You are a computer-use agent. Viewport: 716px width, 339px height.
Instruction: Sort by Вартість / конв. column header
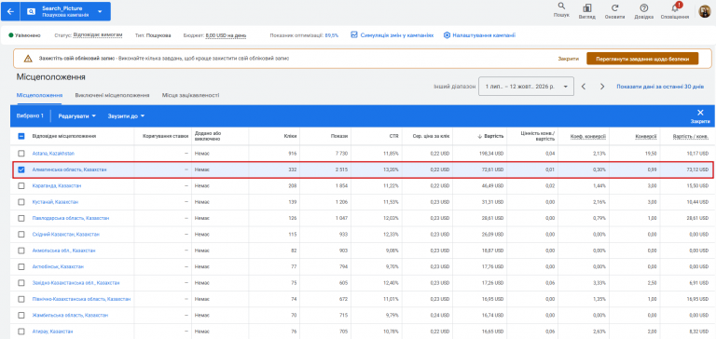click(692, 136)
